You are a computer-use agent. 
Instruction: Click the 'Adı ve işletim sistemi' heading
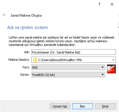point(28,28)
